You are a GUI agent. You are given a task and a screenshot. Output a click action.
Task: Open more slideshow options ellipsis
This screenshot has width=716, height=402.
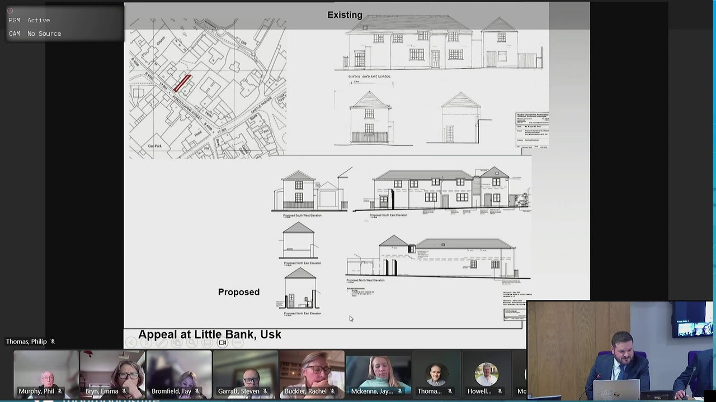point(238,342)
